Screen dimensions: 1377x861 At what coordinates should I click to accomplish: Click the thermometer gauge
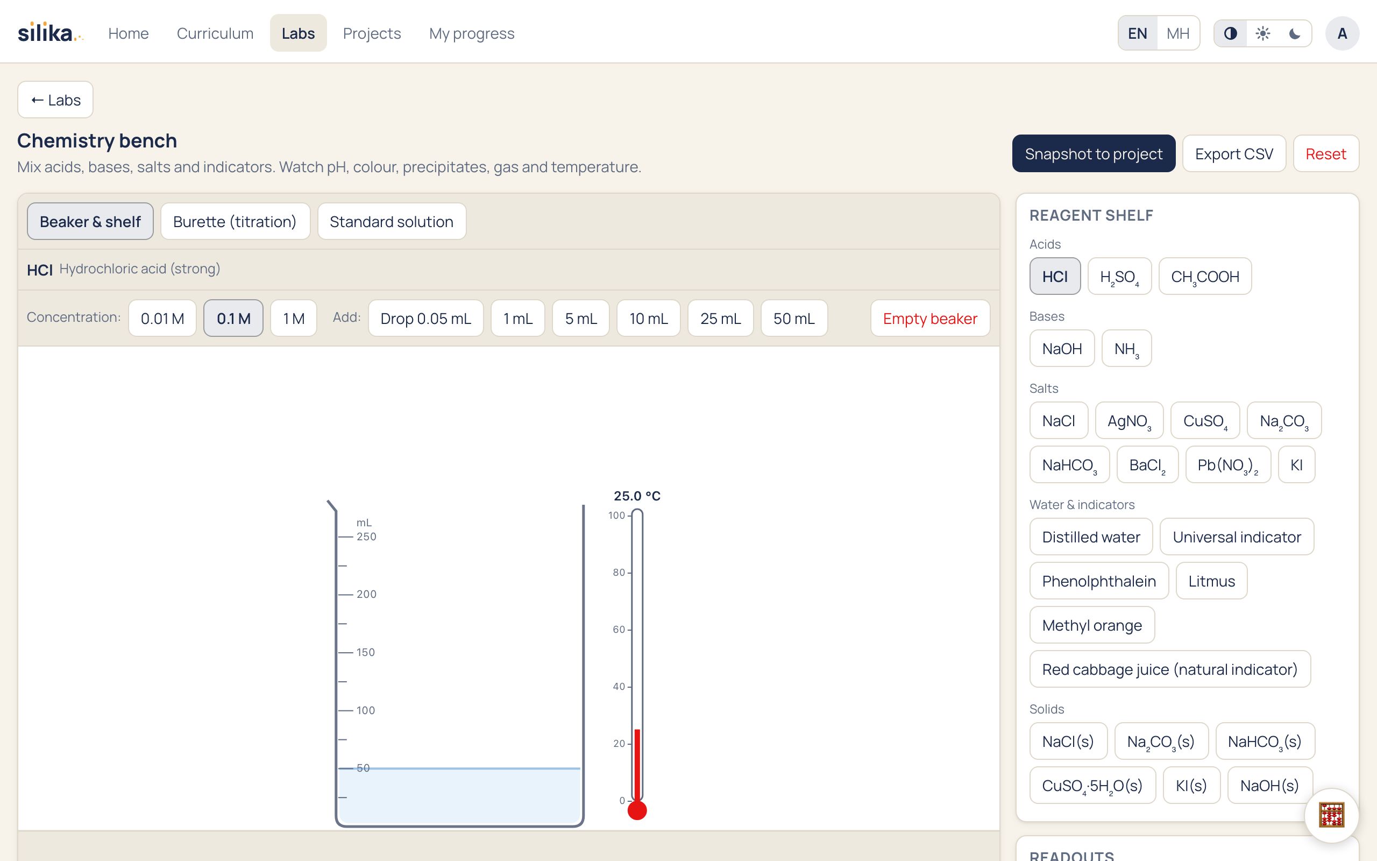pyautogui.click(x=637, y=664)
